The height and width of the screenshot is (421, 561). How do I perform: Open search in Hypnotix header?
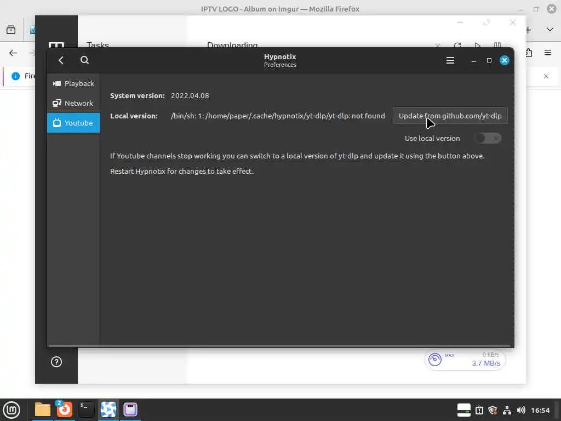click(x=84, y=60)
